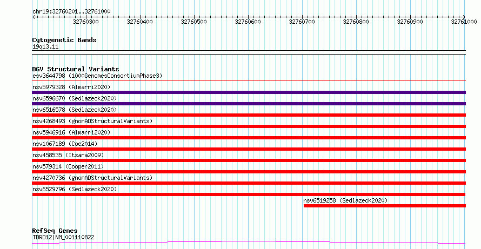The height and width of the screenshot is (249, 481).
Task: Click the thin red esv3644798 variant line
Action: click(x=249, y=80)
